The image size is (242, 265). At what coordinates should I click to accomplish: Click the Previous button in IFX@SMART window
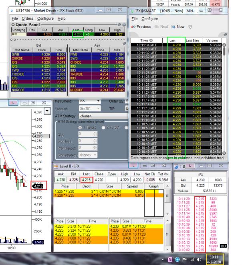point(141,27)
